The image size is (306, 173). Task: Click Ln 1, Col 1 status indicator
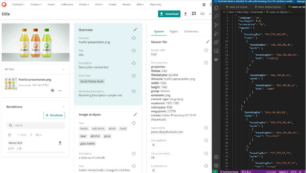tap(271, 172)
